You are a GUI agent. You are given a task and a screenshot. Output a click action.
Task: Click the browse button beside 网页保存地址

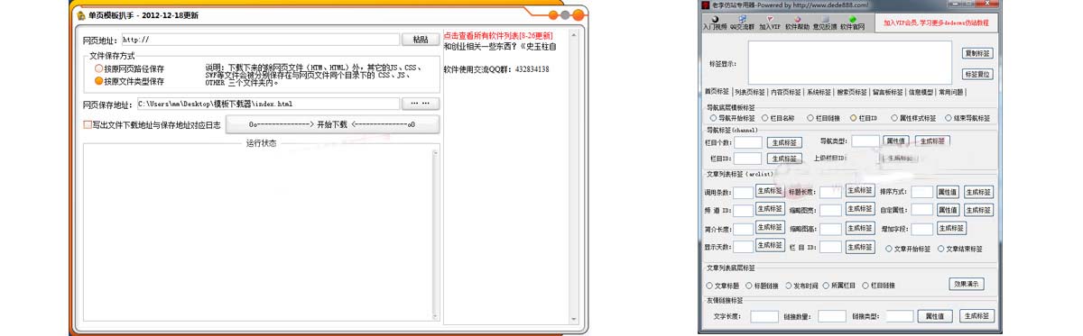(x=420, y=104)
